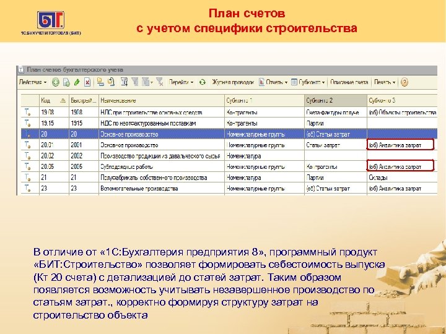Click the account icon in row 20.02
446x334 pixels.
point(28,156)
